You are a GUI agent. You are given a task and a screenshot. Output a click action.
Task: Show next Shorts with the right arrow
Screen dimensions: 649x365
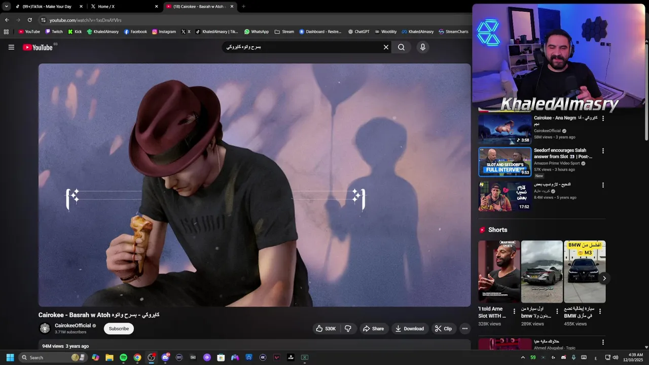(604, 278)
